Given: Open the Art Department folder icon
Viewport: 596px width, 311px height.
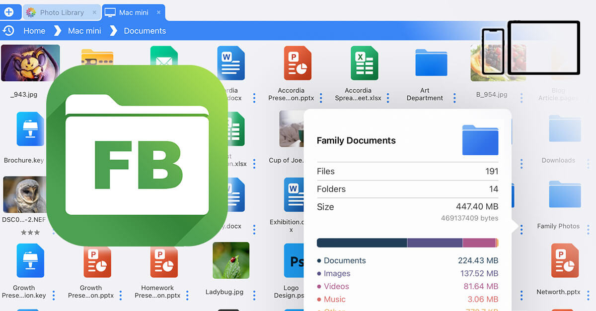Looking at the screenshot, I should [431, 62].
